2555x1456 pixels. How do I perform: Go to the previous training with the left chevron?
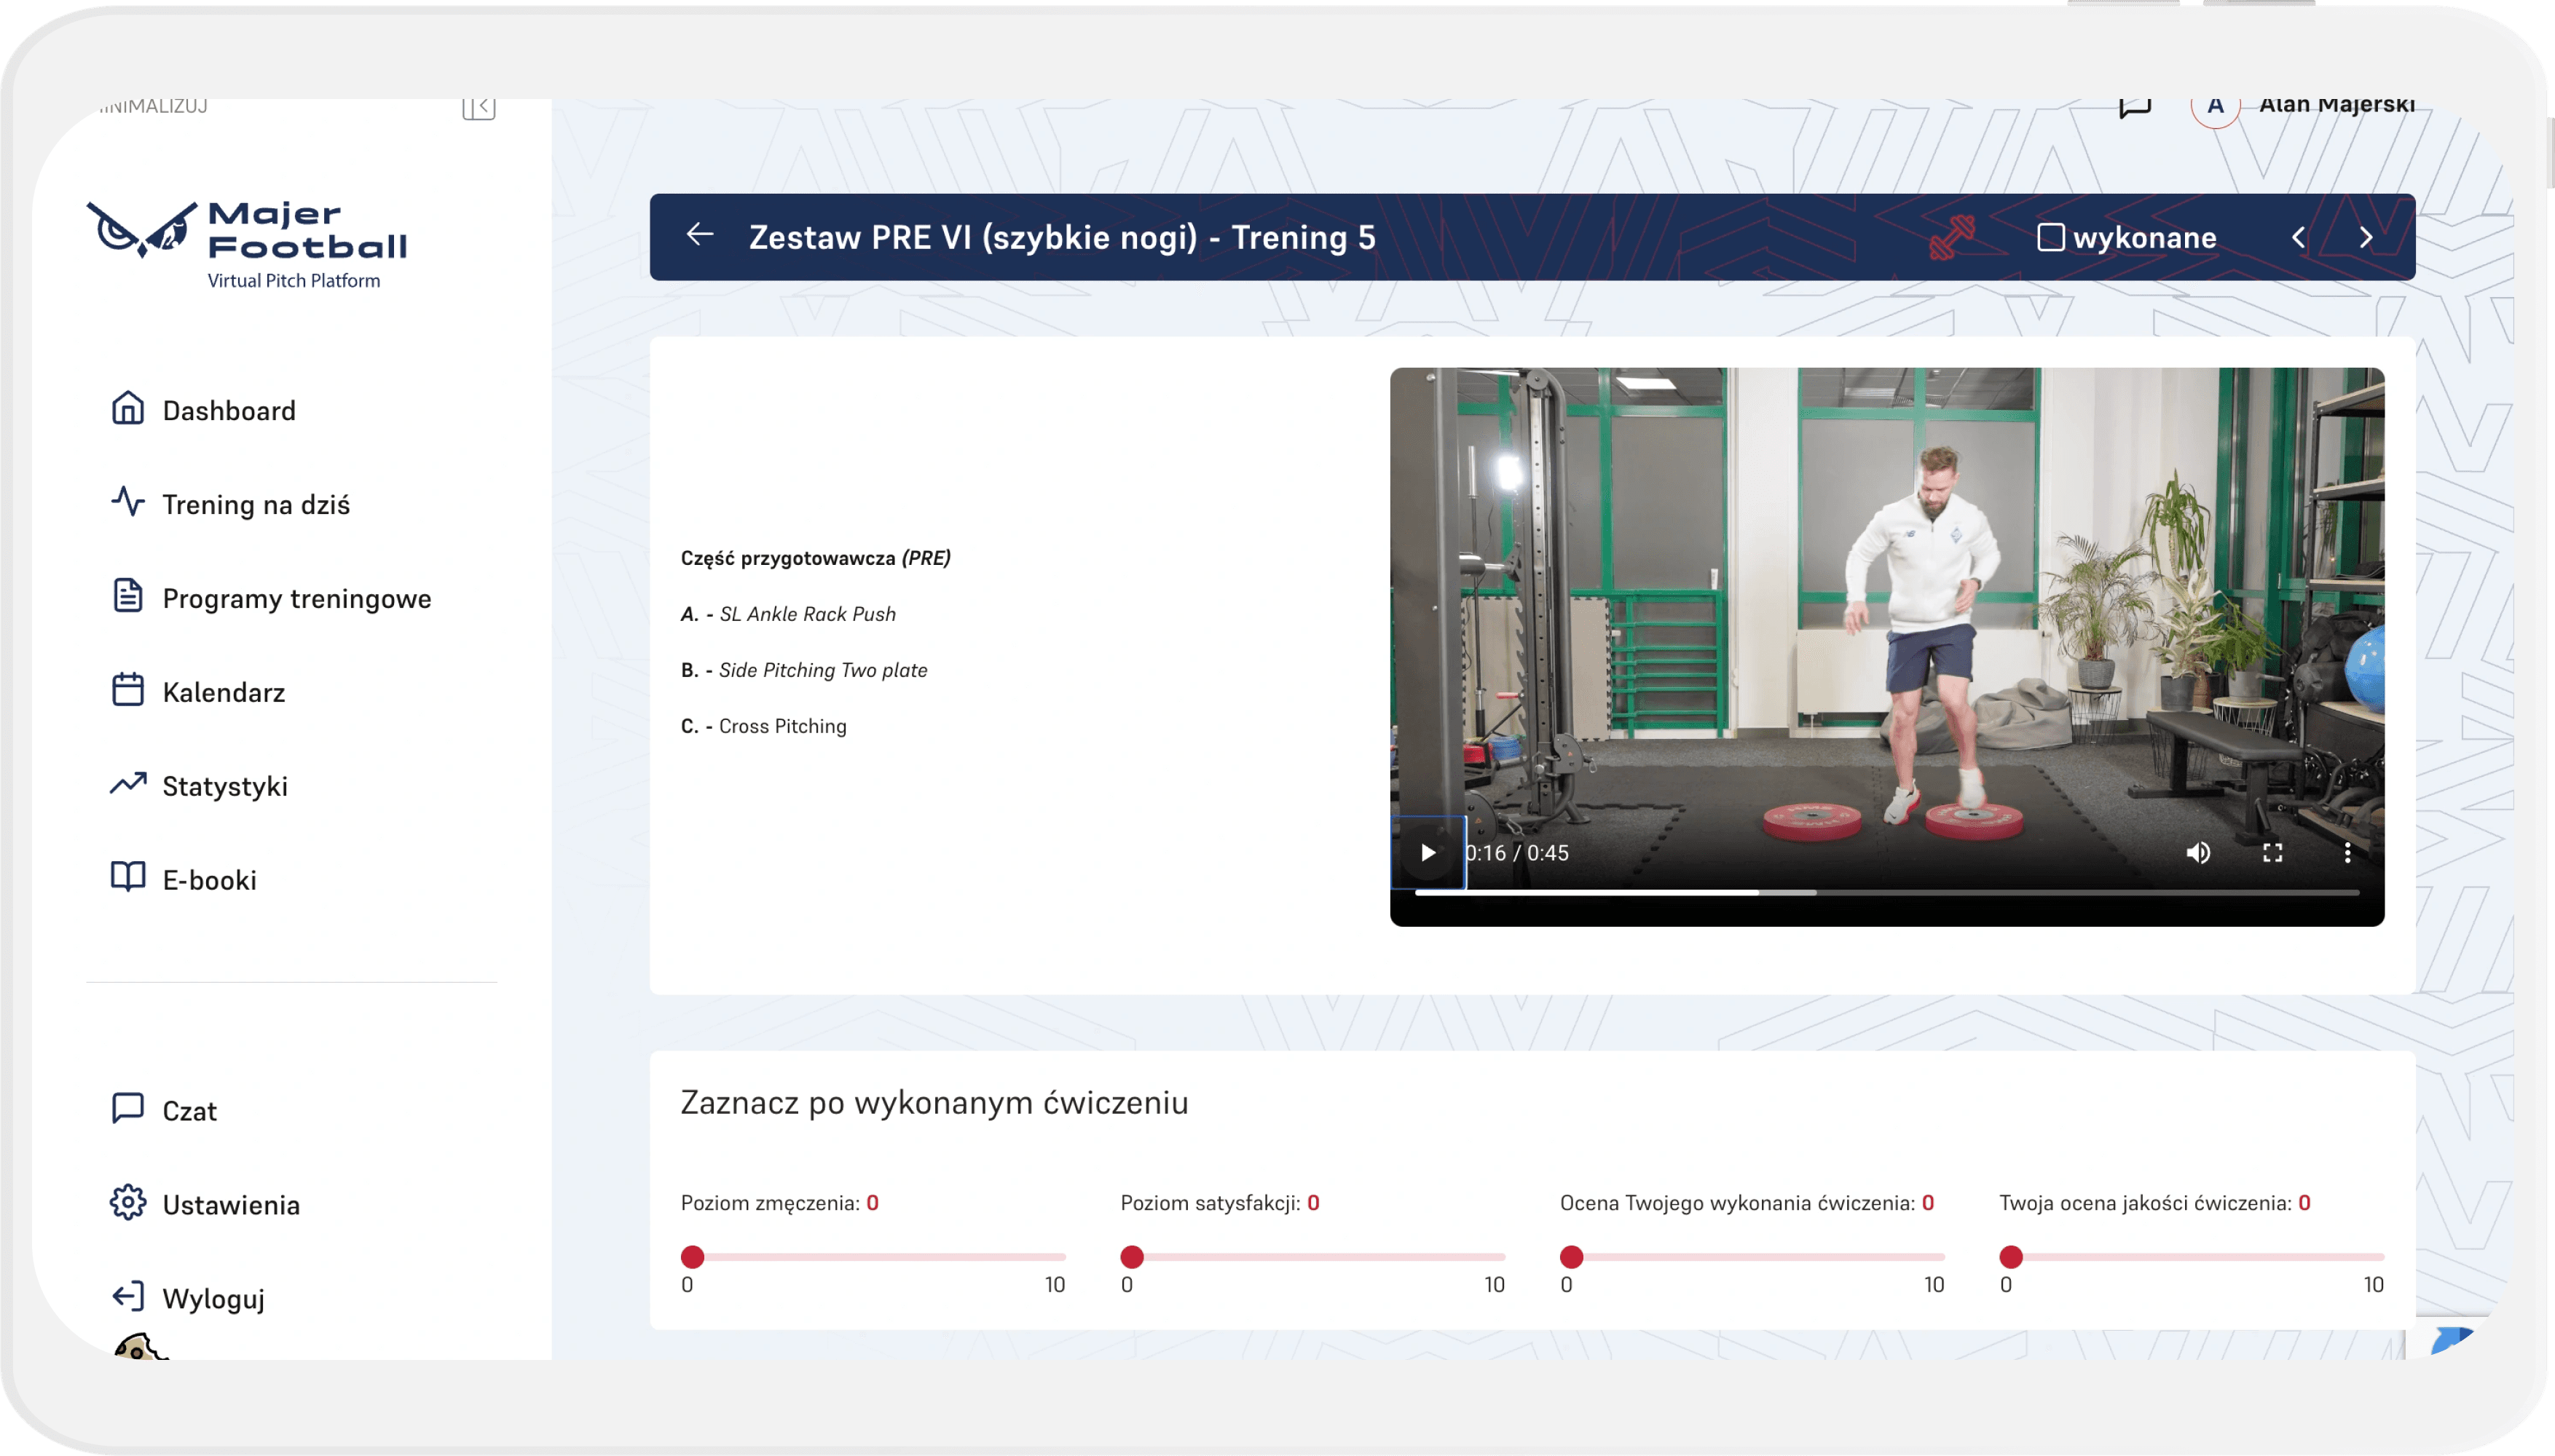pyautogui.click(x=2299, y=238)
